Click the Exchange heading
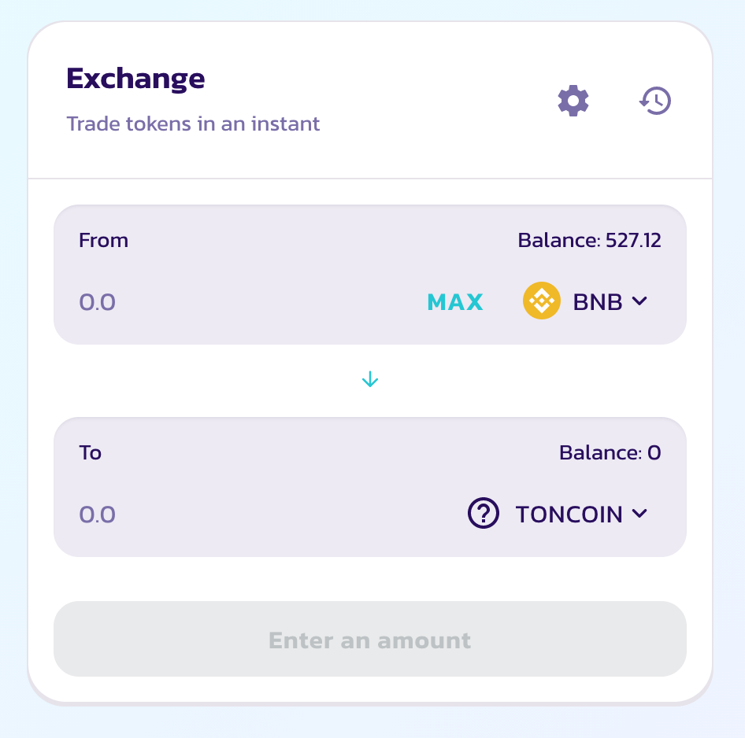745x738 pixels. [x=135, y=79]
